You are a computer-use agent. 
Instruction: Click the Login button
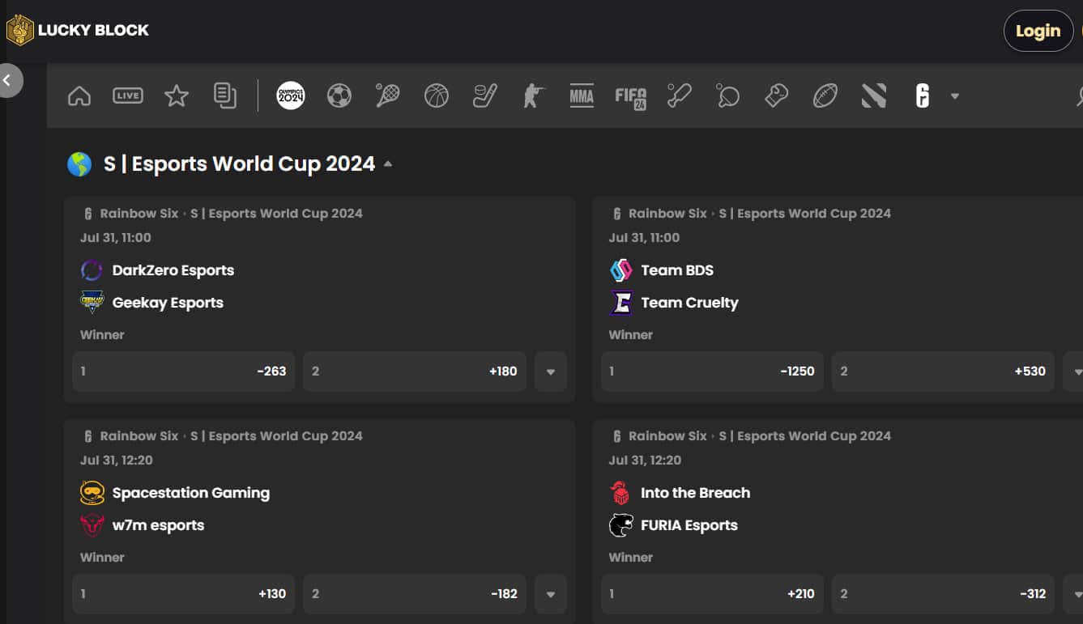tap(1038, 31)
